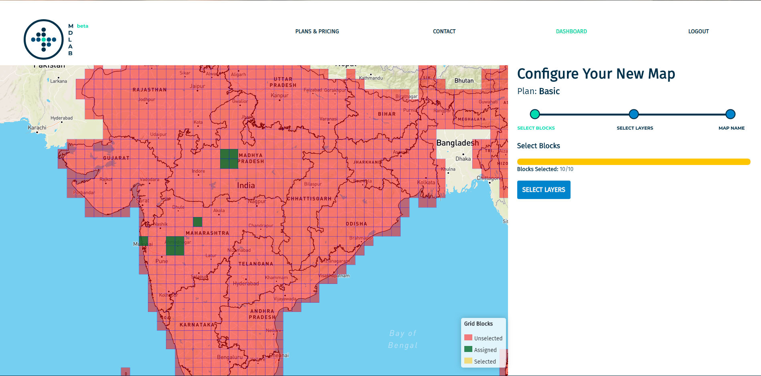The image size is (761, 376).
Task: Click the Kathmandu label on the map
Action: 371,78
